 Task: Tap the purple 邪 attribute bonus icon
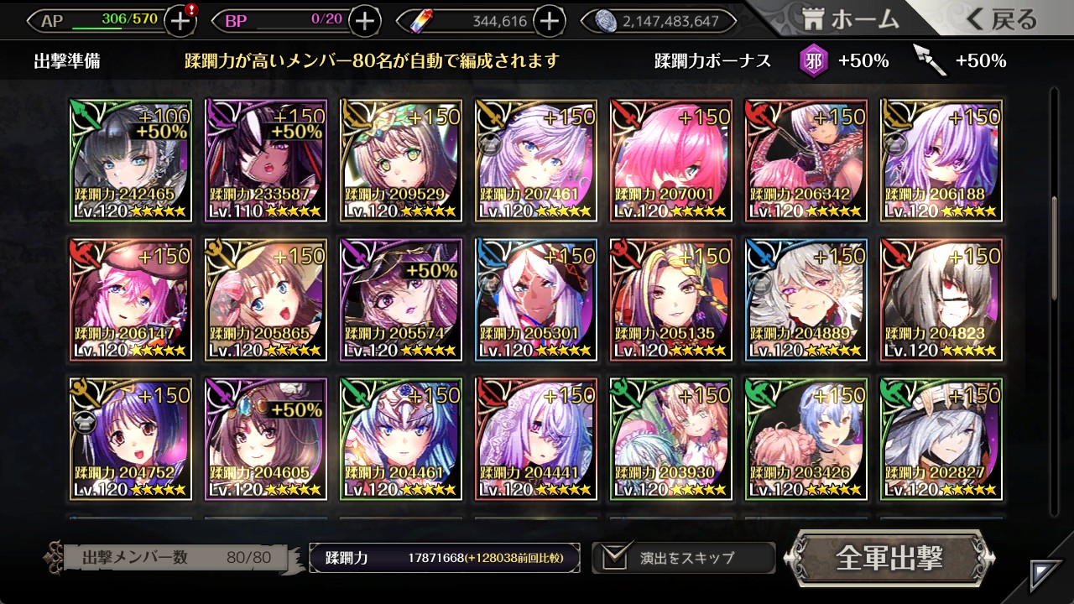click(814, 60)
